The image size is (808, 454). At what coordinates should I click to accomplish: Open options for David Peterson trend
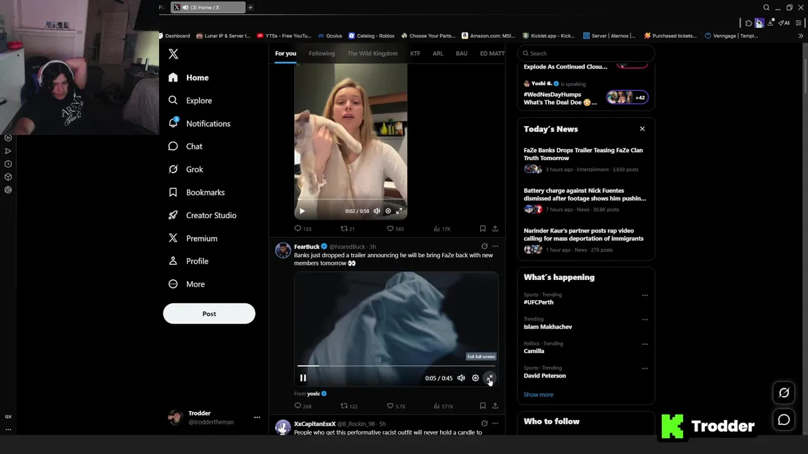click(x=645, y=368)
